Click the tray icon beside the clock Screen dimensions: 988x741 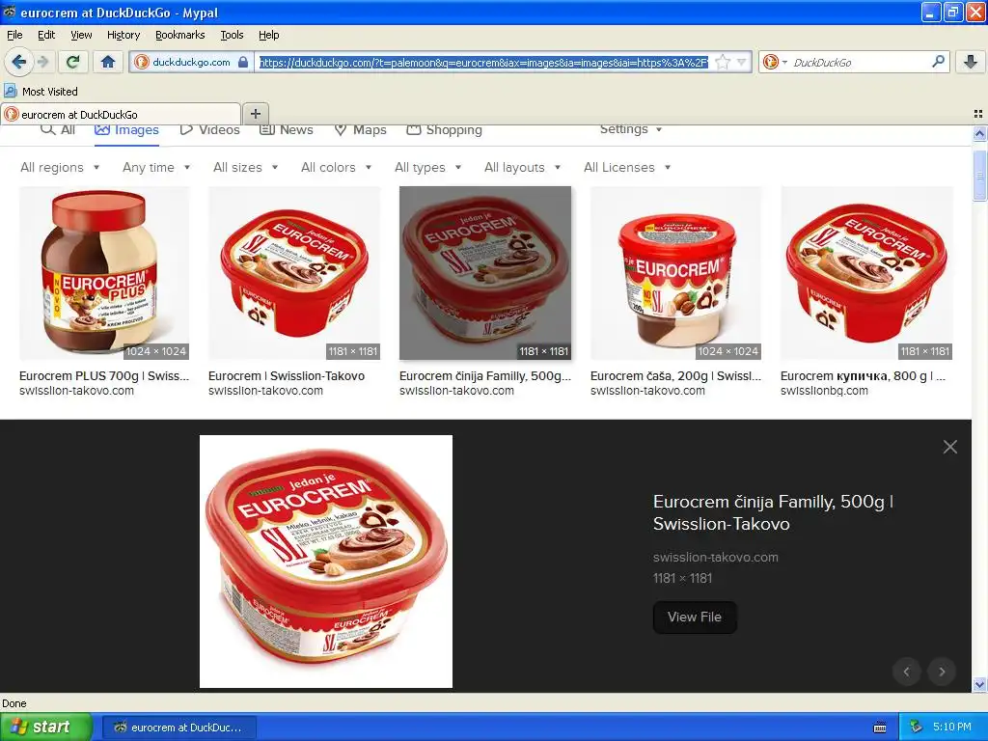tap(916, 727)
